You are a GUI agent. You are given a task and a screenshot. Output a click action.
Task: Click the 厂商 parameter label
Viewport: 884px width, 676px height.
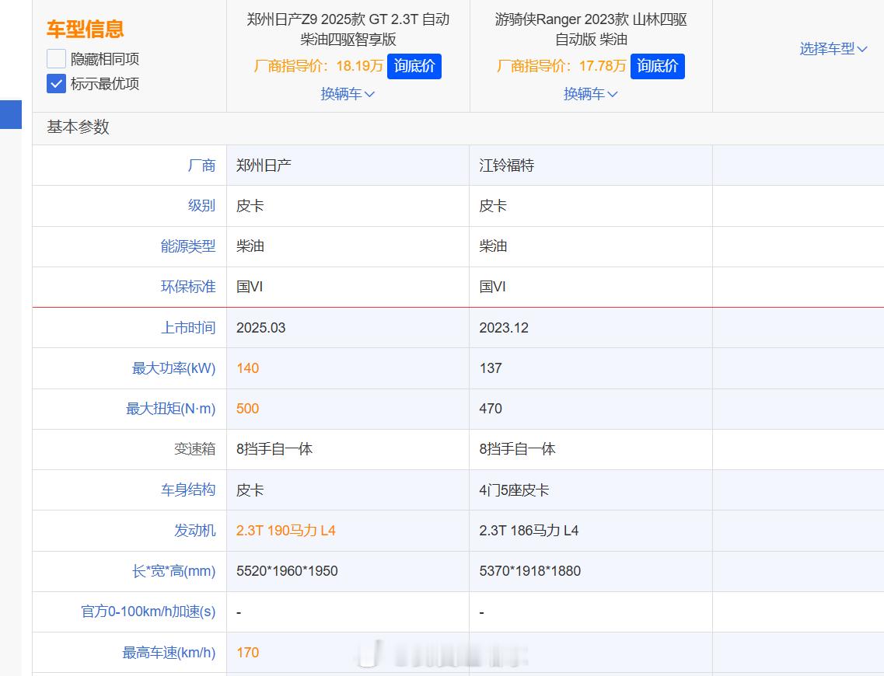coord(202,166)
